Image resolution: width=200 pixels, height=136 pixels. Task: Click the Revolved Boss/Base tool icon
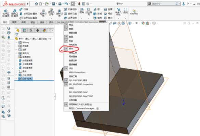tap(15, 11)
